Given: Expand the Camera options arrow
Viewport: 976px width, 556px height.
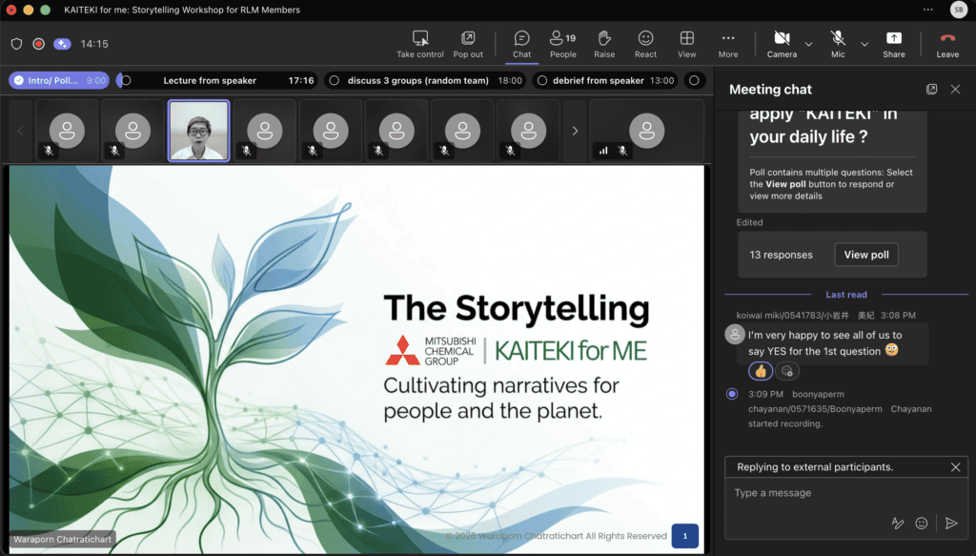Looking at the screenshot, I should click(808, 44).
